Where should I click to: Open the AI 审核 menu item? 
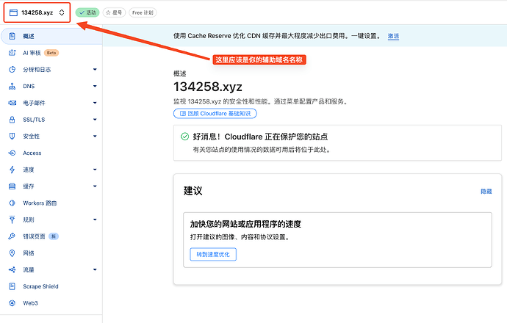tap(51, 53)
